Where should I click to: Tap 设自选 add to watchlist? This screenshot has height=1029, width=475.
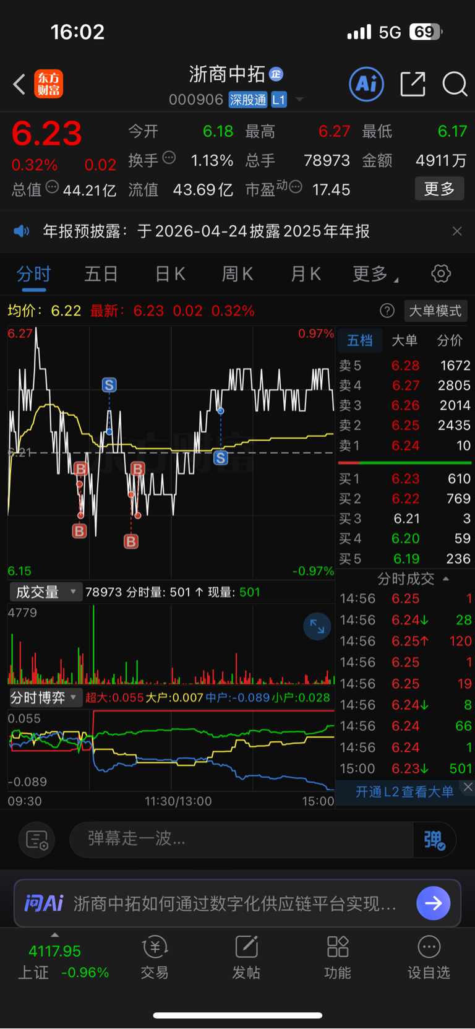point(429,957)
